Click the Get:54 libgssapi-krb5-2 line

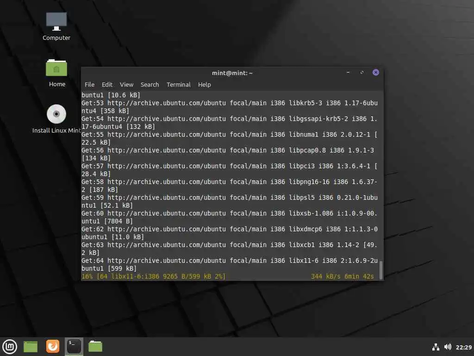pyautogui.click(x=230, y=119)
